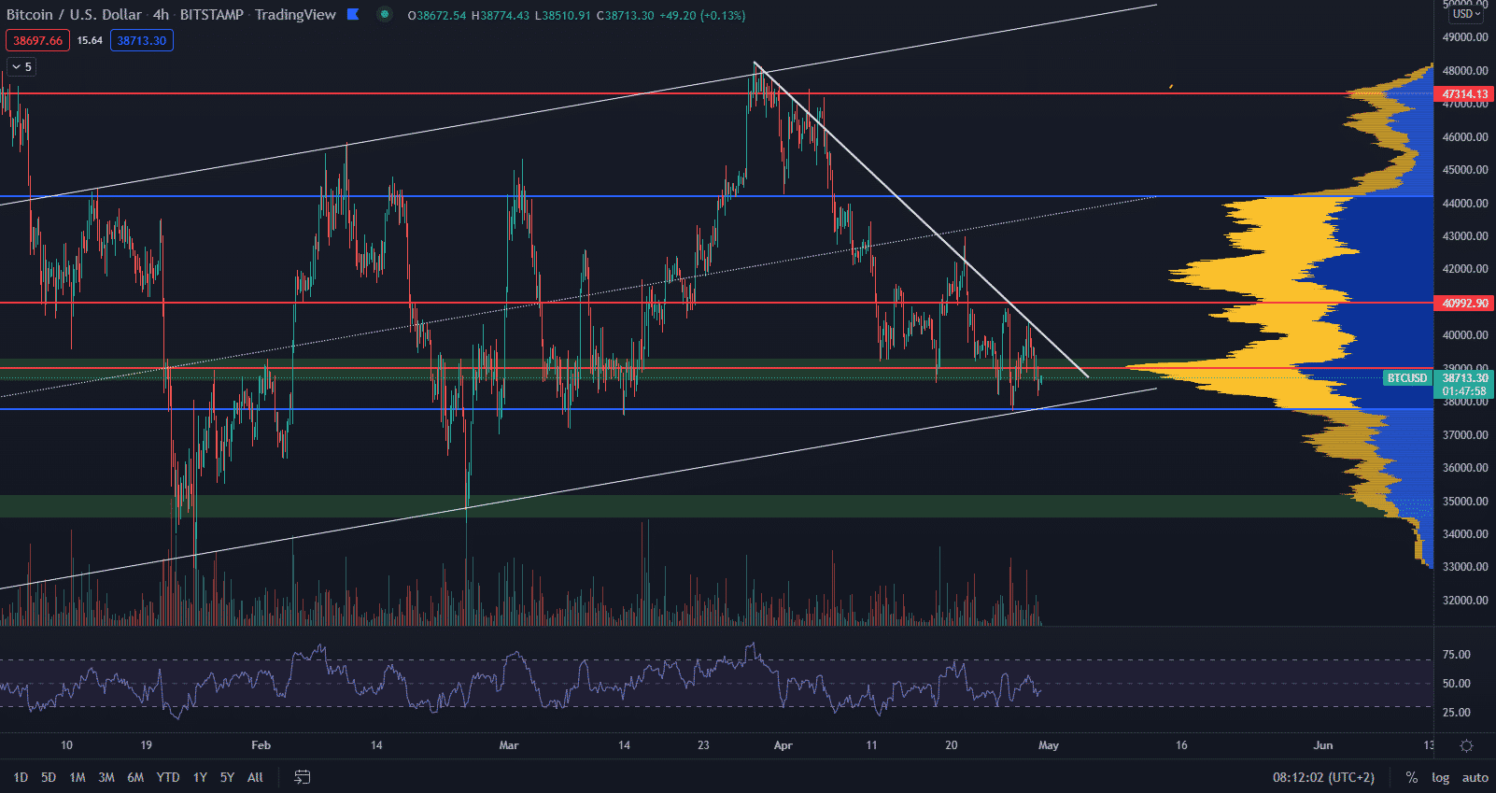Switch to the All time range
This screenshot has width=1496, height=793.
[x=255, y=777]
